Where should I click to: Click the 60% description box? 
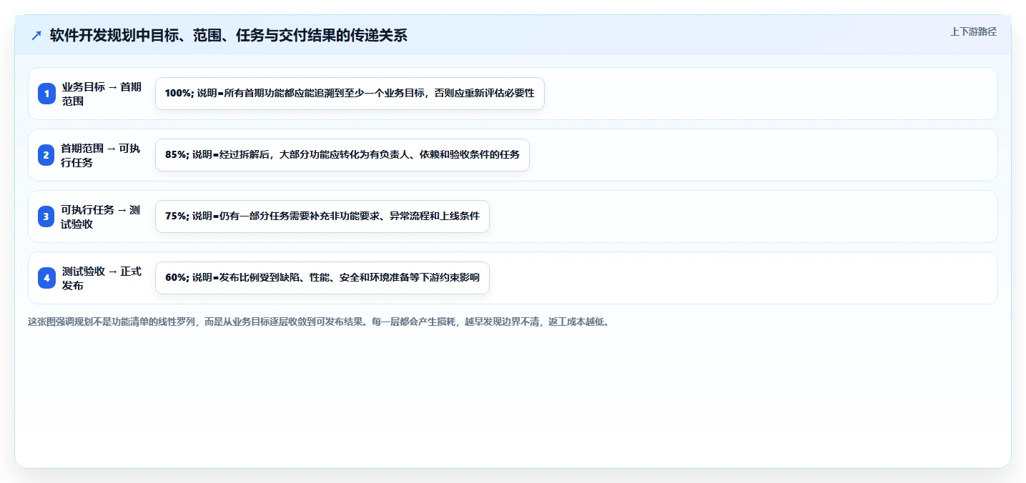coord(322,278)
